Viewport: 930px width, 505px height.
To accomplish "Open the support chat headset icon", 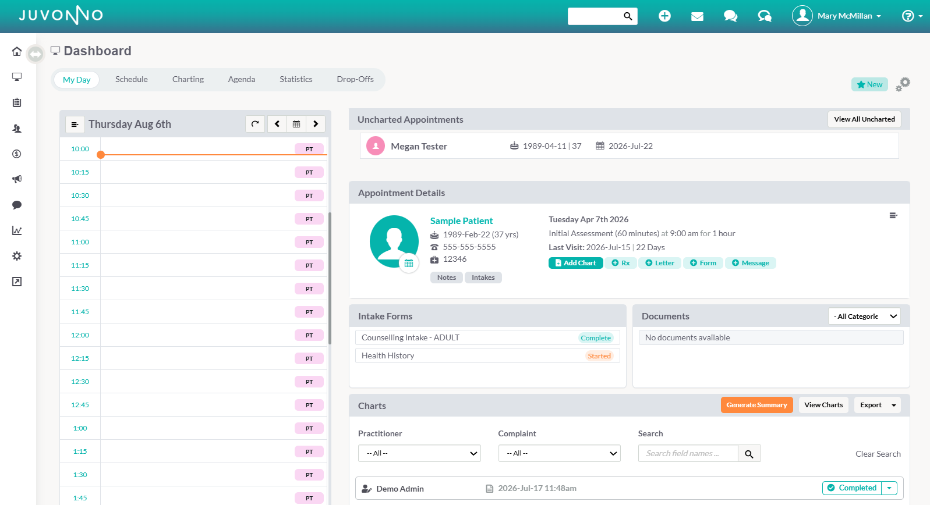I will [765, 16].
